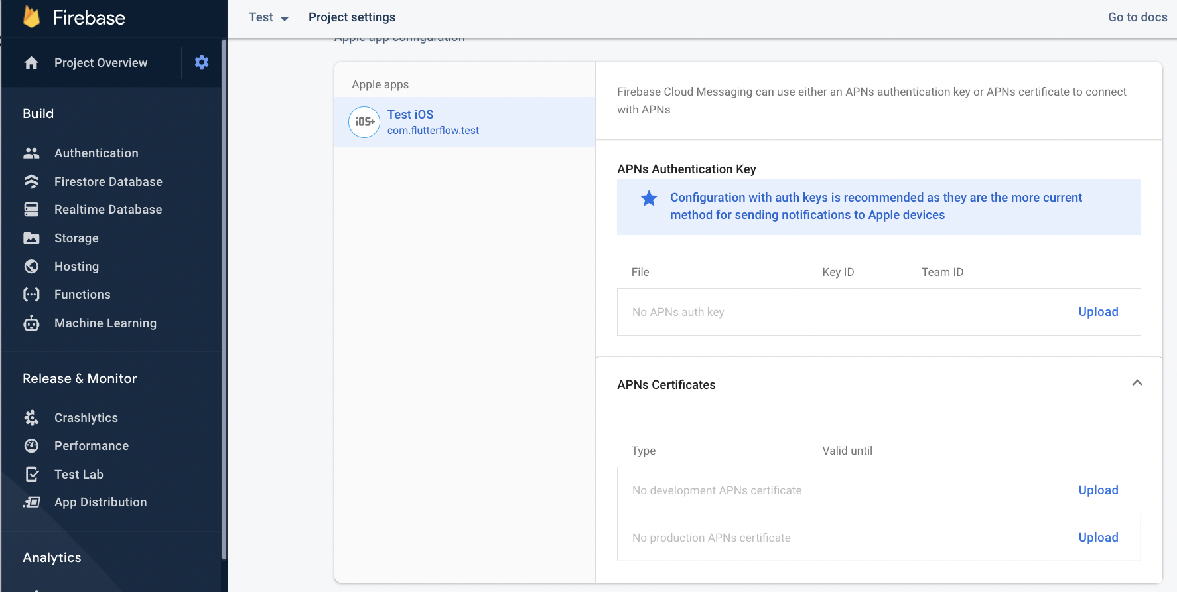Click the Authentication people icon
This screenshot has height=592, width=1177.
[x=31, y=153]
